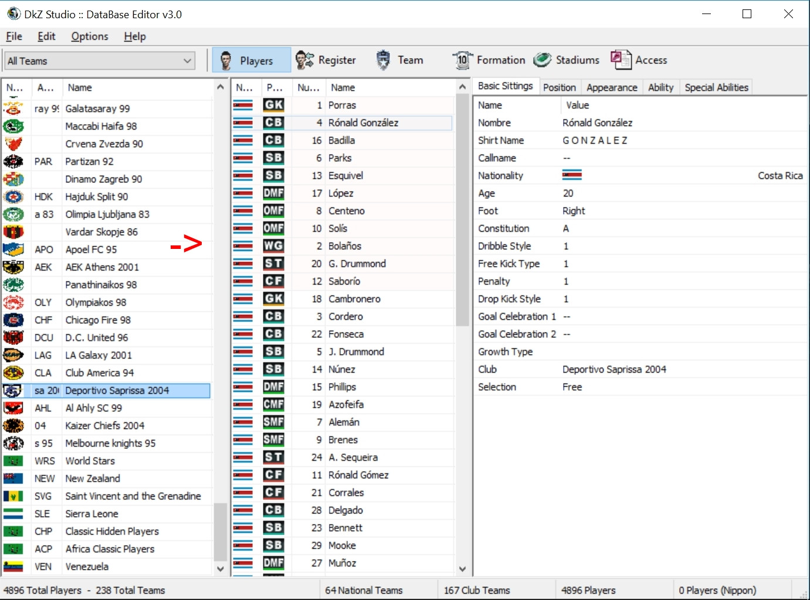Open the Players section
The image size is (810, 600).
point(251,60)
